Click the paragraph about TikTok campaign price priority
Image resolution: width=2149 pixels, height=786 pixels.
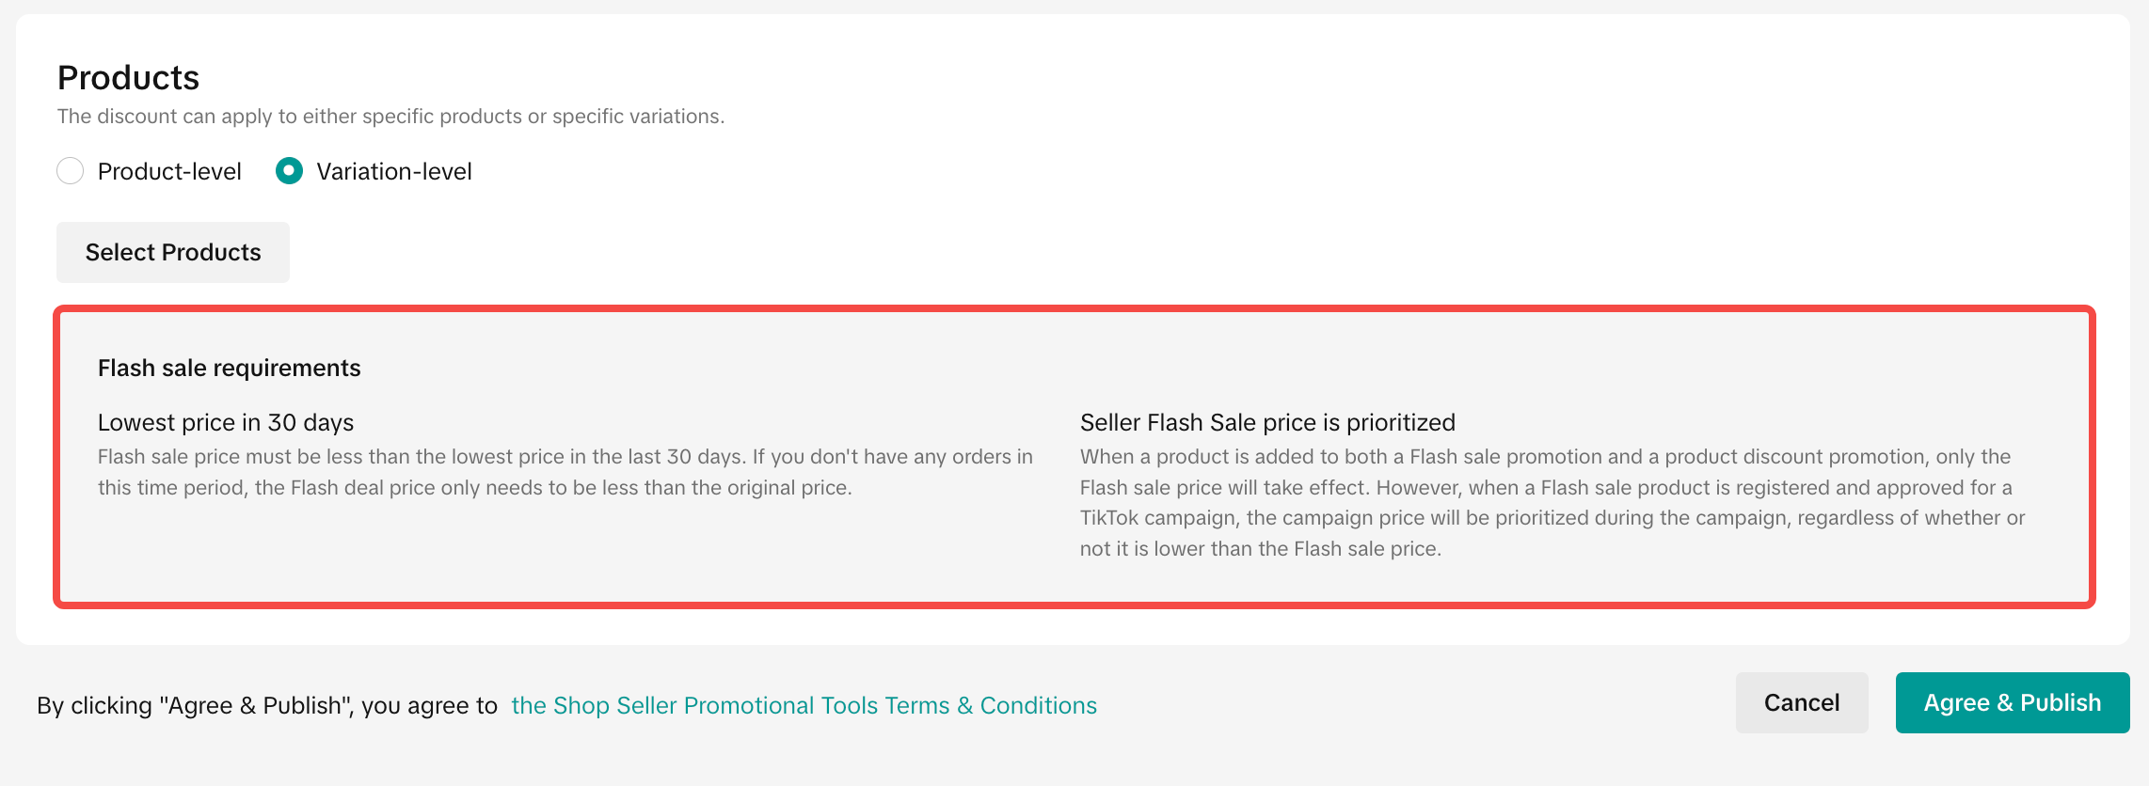tap(1552, 502)
